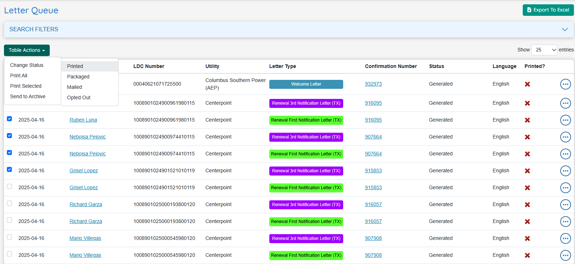Select Change Status menu option

[x=32, y=65]
